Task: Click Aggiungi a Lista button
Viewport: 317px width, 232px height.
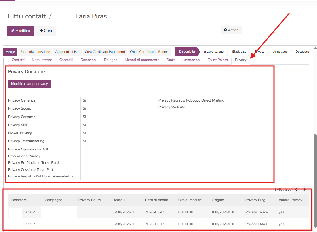Action: click(x=67, y=52)
